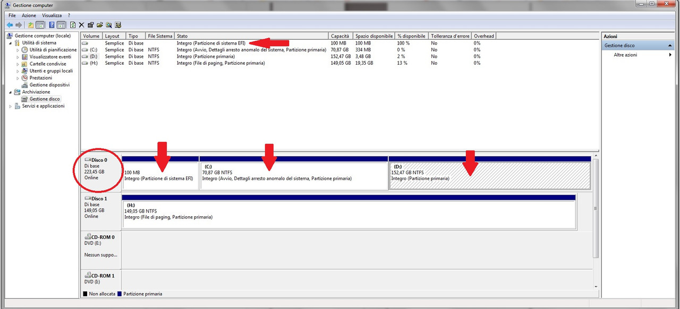Image resolution: width=680 pixels, height=309 pixels.
Task: Expand the Visualizzatore eventi node
Action: pos(18,57)
